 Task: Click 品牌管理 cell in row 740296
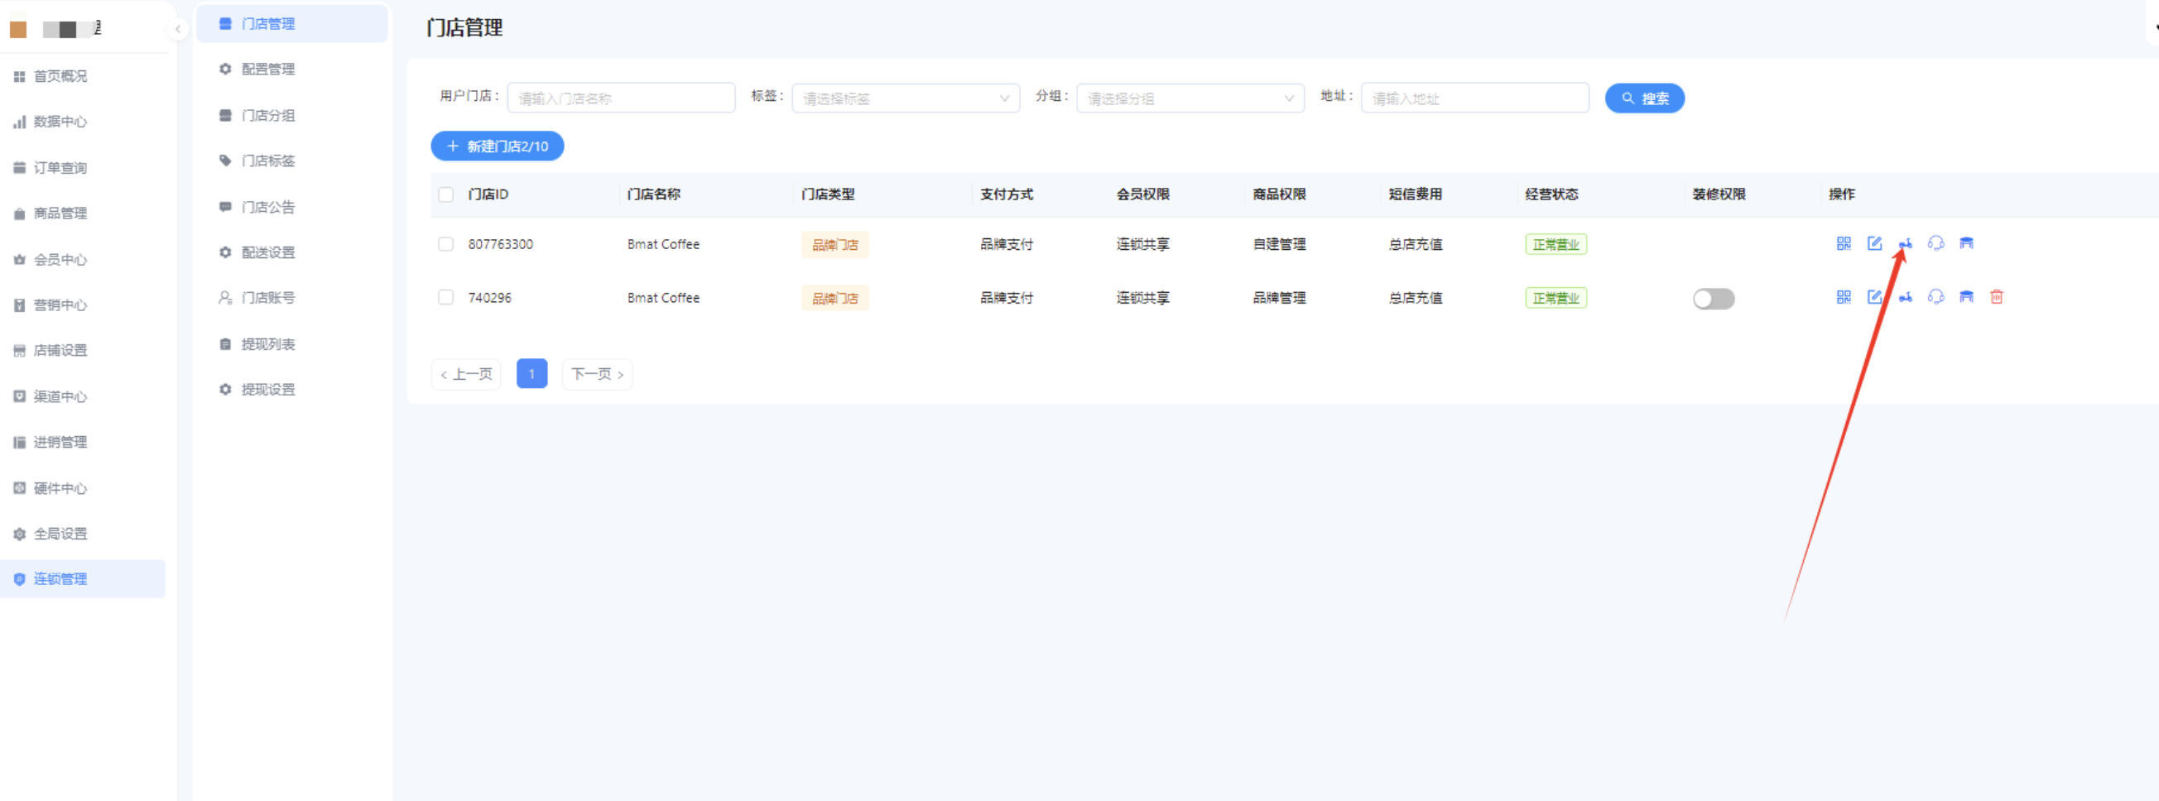[x=1279, y=297]
